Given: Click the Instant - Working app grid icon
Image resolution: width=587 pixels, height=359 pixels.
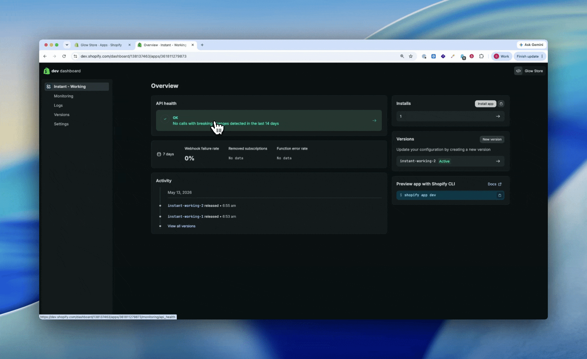Looking at the screenshot, I should [48, 86].
